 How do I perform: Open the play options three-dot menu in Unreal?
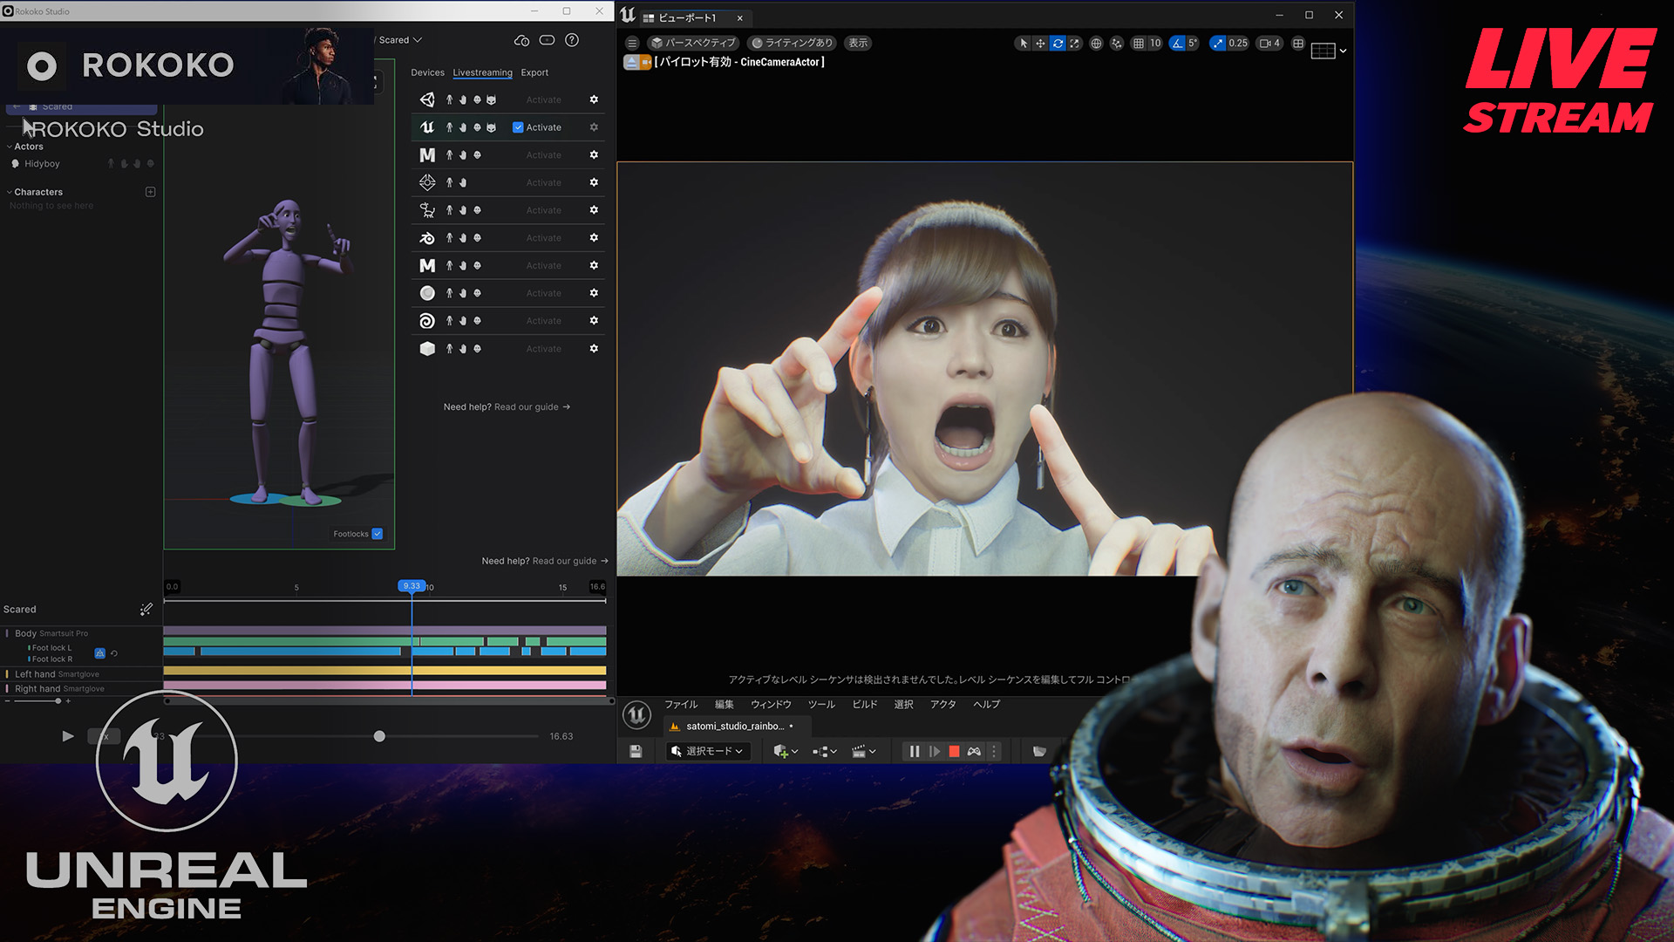pos(993,751)
